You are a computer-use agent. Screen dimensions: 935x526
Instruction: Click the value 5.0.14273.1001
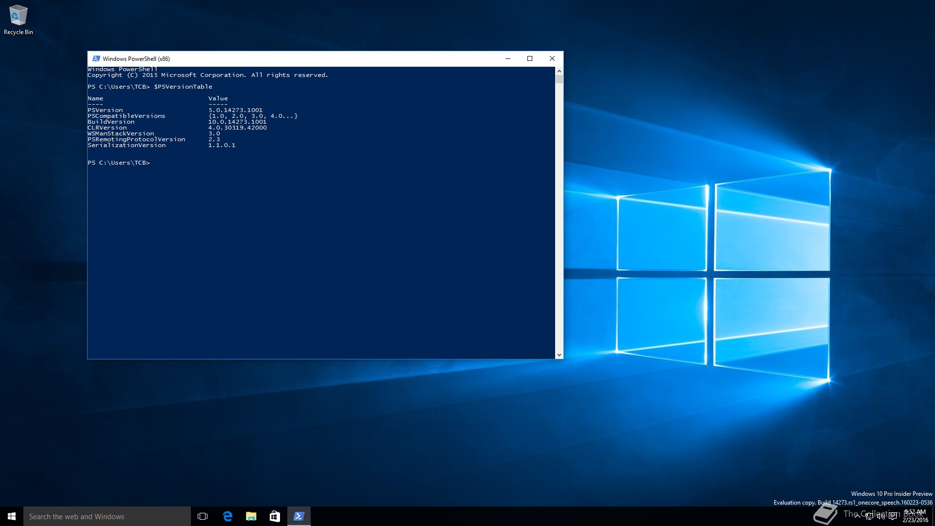(x=235, y=110)
